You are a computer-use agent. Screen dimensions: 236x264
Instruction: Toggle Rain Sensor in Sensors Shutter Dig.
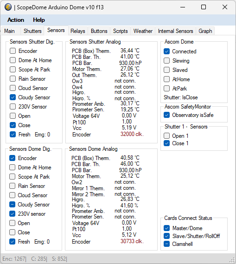(x=13, y=78)
